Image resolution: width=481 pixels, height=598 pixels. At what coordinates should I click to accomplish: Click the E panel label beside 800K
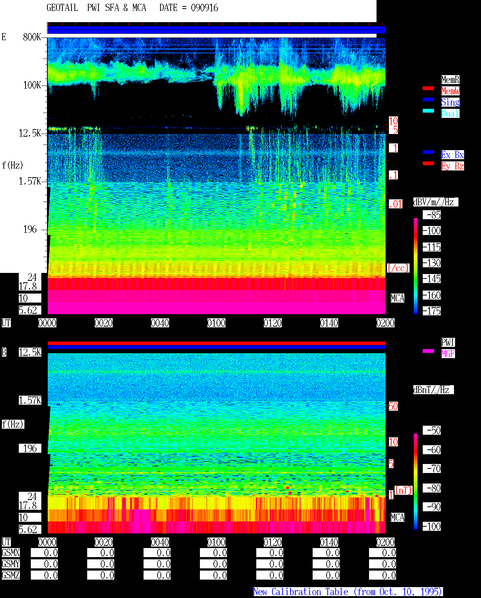click(4, 37)
